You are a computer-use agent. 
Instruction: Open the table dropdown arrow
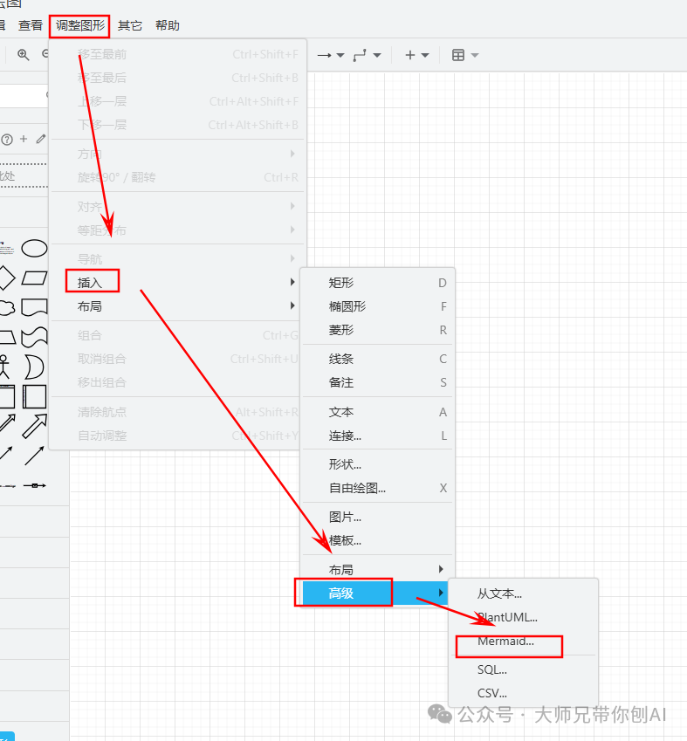pos(475,55)
